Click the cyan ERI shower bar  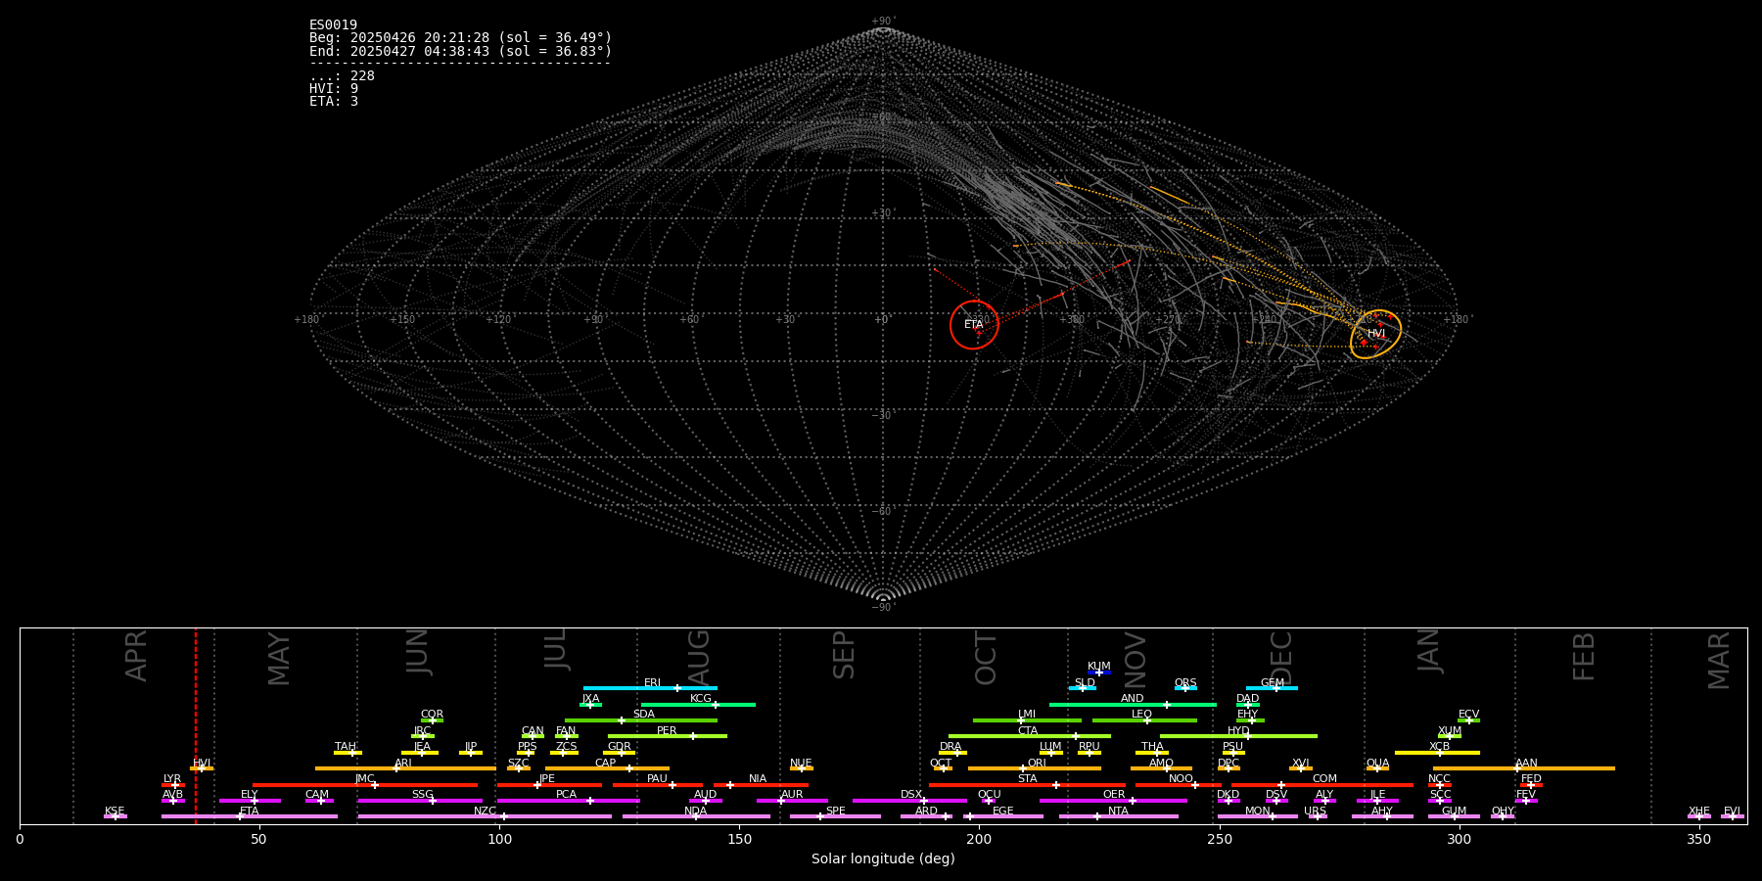coord(650,688)
